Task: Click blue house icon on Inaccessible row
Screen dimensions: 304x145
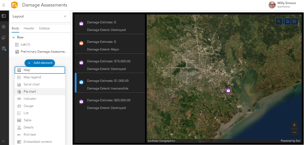Action: (x=81, y=82)
